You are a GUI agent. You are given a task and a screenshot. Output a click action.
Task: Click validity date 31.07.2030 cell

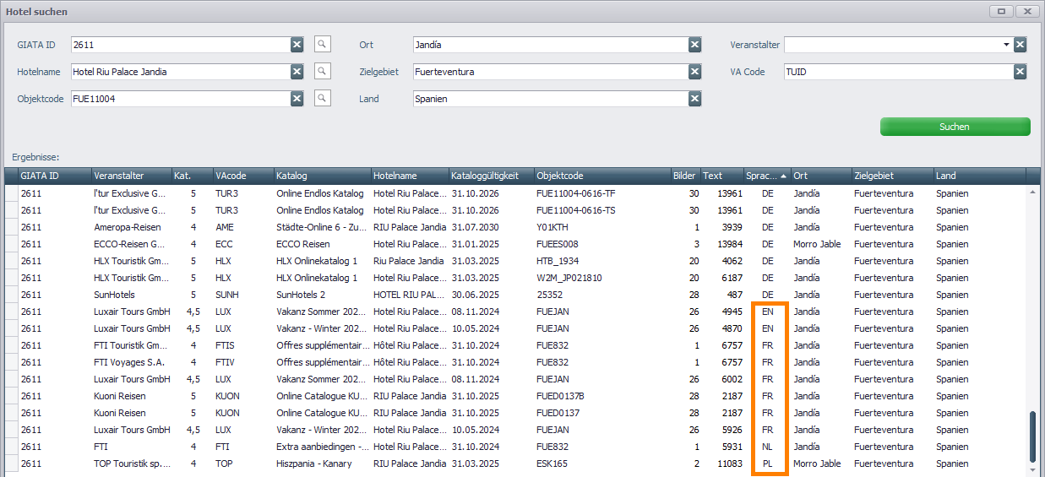click(x=492, y=227)
